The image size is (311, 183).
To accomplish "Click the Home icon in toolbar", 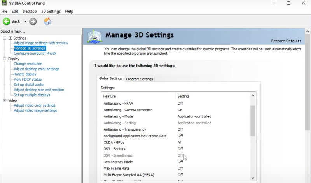I will (47, 21).
